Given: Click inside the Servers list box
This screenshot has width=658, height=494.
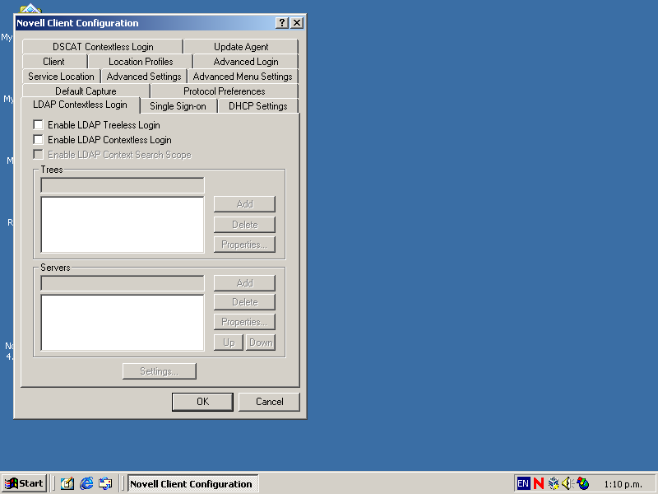Looking at the screenshot, I should (123, 323).
